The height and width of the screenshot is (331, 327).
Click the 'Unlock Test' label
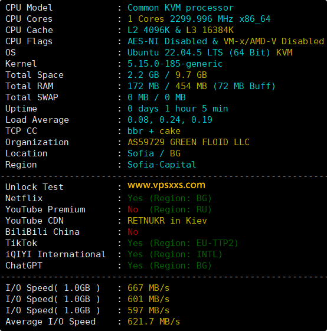tap(34, 187)
